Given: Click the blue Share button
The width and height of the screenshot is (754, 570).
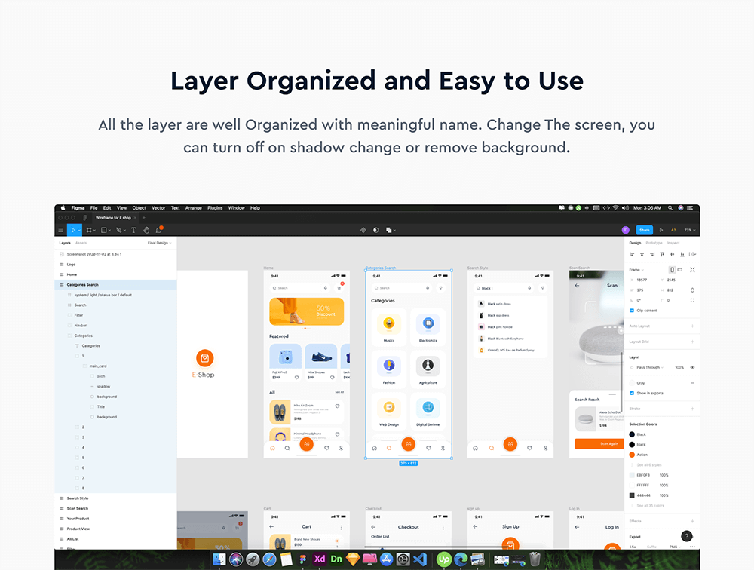Looking at the screenshot, I should [x=644, y=230].
